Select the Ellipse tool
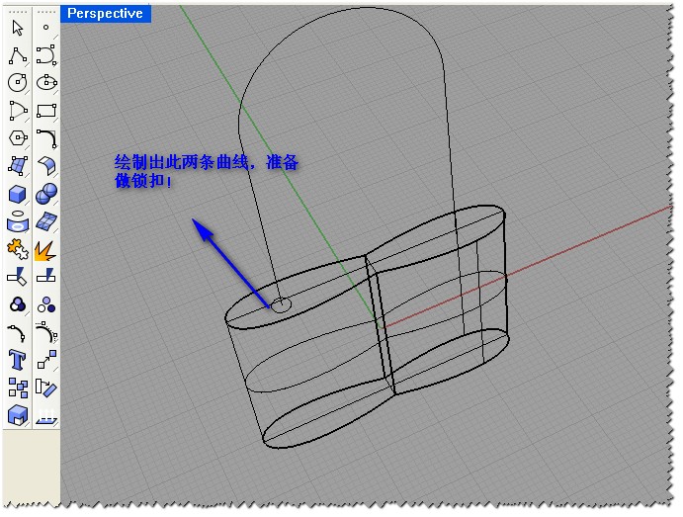683x517 pixels. [x=45, y=82]
